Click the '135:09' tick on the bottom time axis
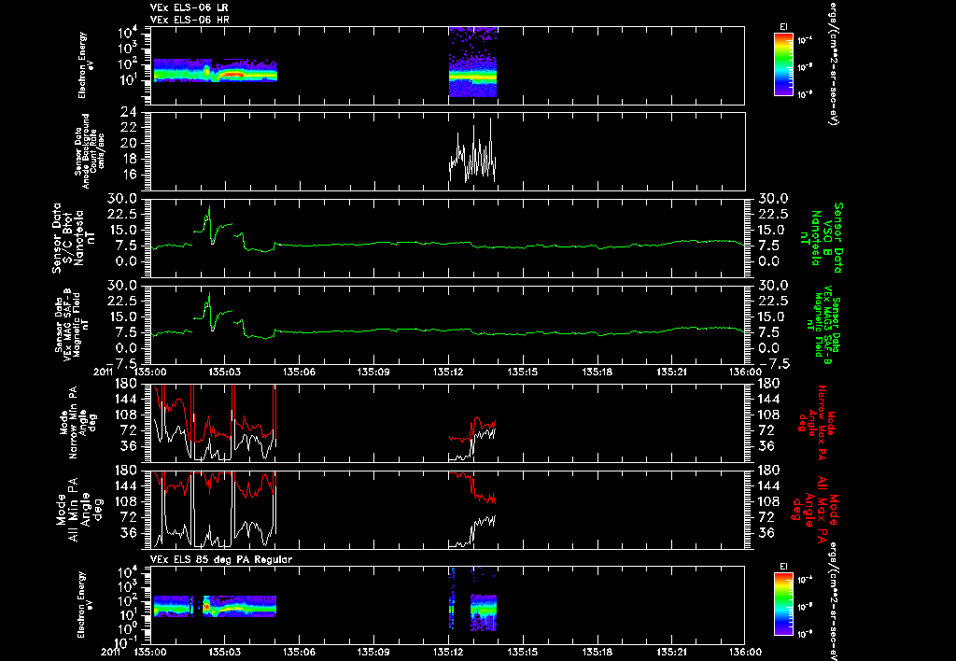The width and height of the screenshot is (956, 661). (x=373, y=652)
